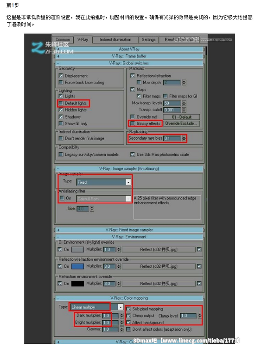The height and width of the screenshot is (348, 255).
Task: Toggle Use 3ds Max photometric scale
Action: point(133,154)
